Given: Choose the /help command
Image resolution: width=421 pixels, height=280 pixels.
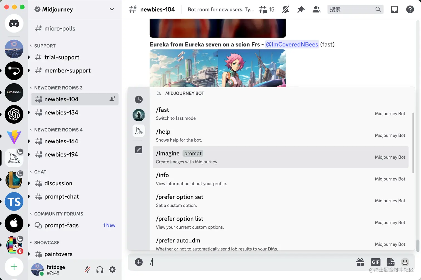Looking at the screenshot, I should point(281,135).
